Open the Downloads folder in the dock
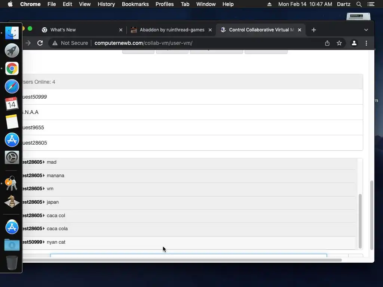383x287 pixels. (x=12, y=244)
